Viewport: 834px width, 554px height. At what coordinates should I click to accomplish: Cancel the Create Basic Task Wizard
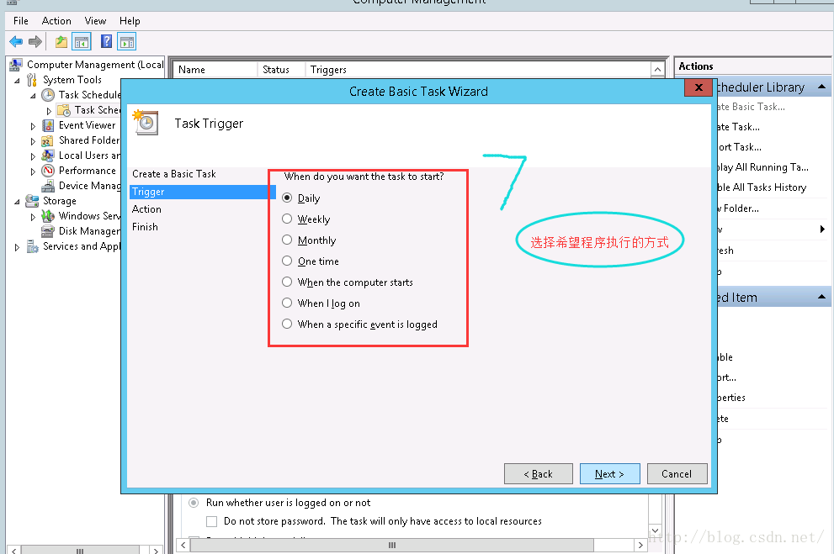pos(677,474)
